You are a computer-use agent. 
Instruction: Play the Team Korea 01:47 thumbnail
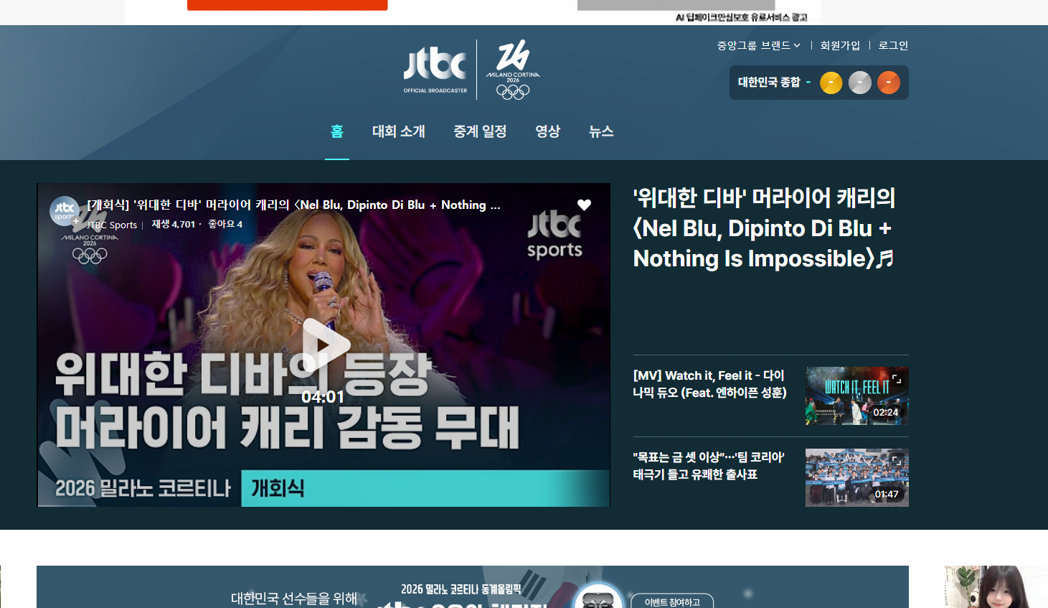point(856,477)
